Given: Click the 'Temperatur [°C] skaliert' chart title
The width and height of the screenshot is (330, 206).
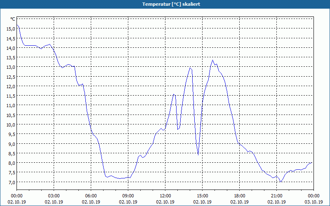Looking at the screenshot, I should pyautogui.click(x=171, y=4).
